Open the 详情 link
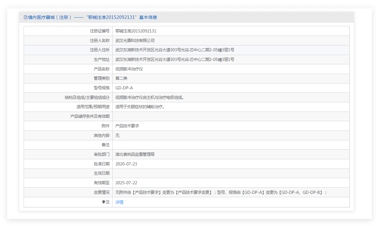This screenshot has width=379, height=226. coord(120,202)
